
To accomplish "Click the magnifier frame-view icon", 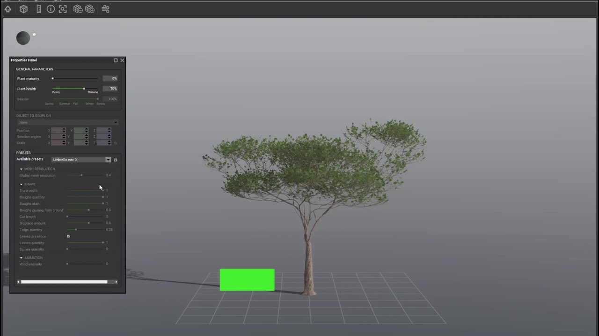I will [63, 9].
